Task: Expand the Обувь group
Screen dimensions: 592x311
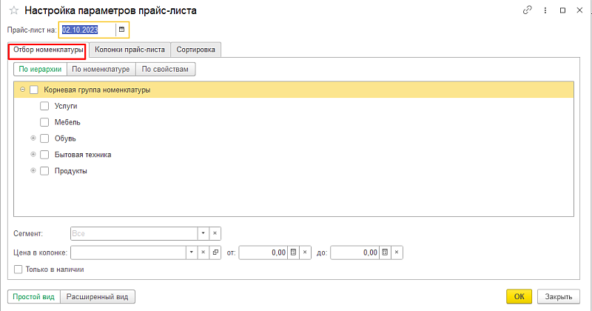Action: (x=33, y=138)
